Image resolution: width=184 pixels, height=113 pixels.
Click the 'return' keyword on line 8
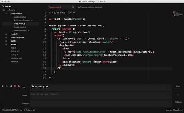pos(58,35)
